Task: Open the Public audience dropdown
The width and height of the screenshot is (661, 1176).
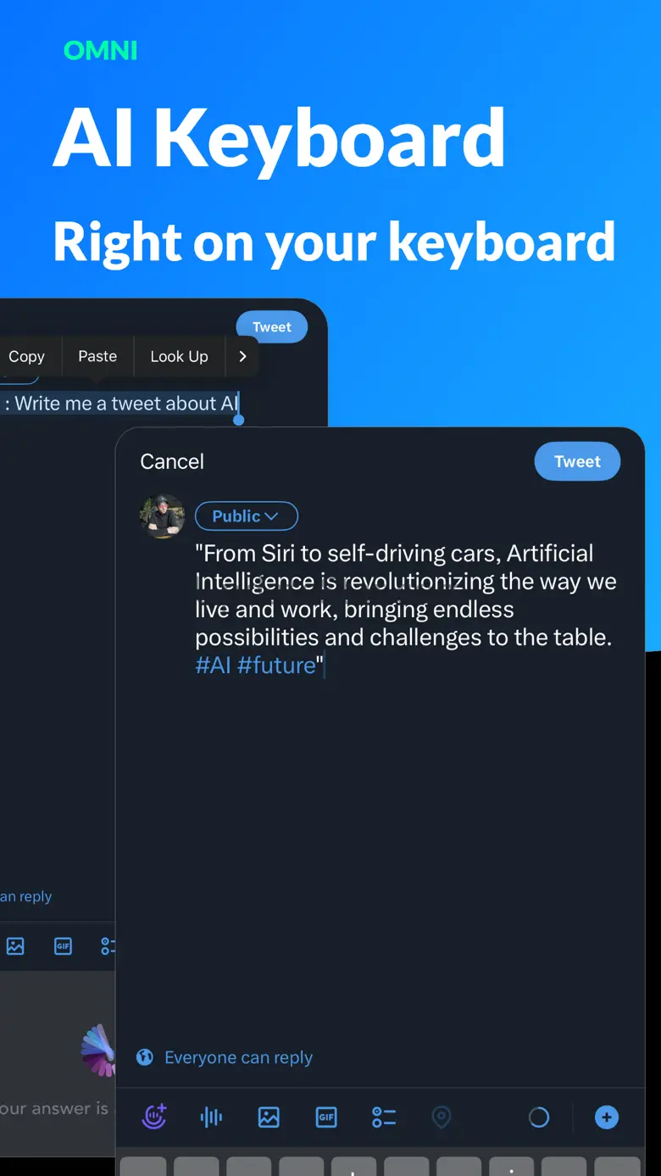Action: (x=246, y=516)
